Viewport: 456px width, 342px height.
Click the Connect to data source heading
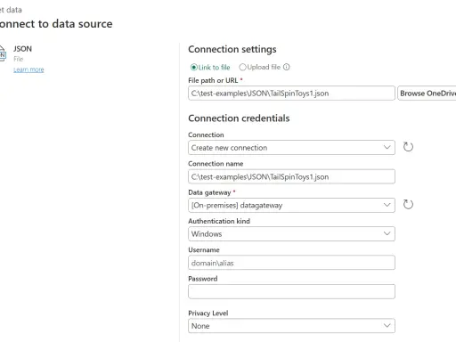(56, 24)
